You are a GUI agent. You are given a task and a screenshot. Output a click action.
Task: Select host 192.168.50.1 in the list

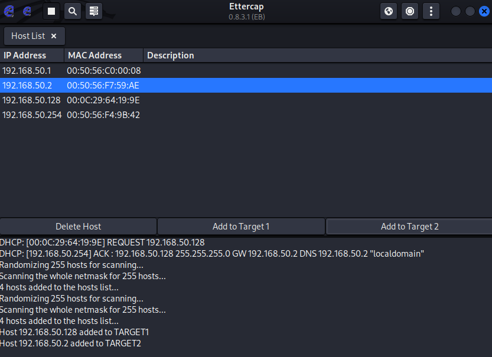[246, 71]
